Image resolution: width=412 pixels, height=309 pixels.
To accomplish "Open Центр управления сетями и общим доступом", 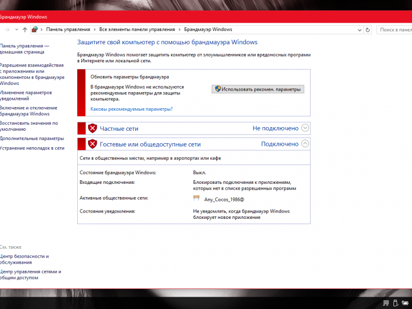I will [30, 274].
